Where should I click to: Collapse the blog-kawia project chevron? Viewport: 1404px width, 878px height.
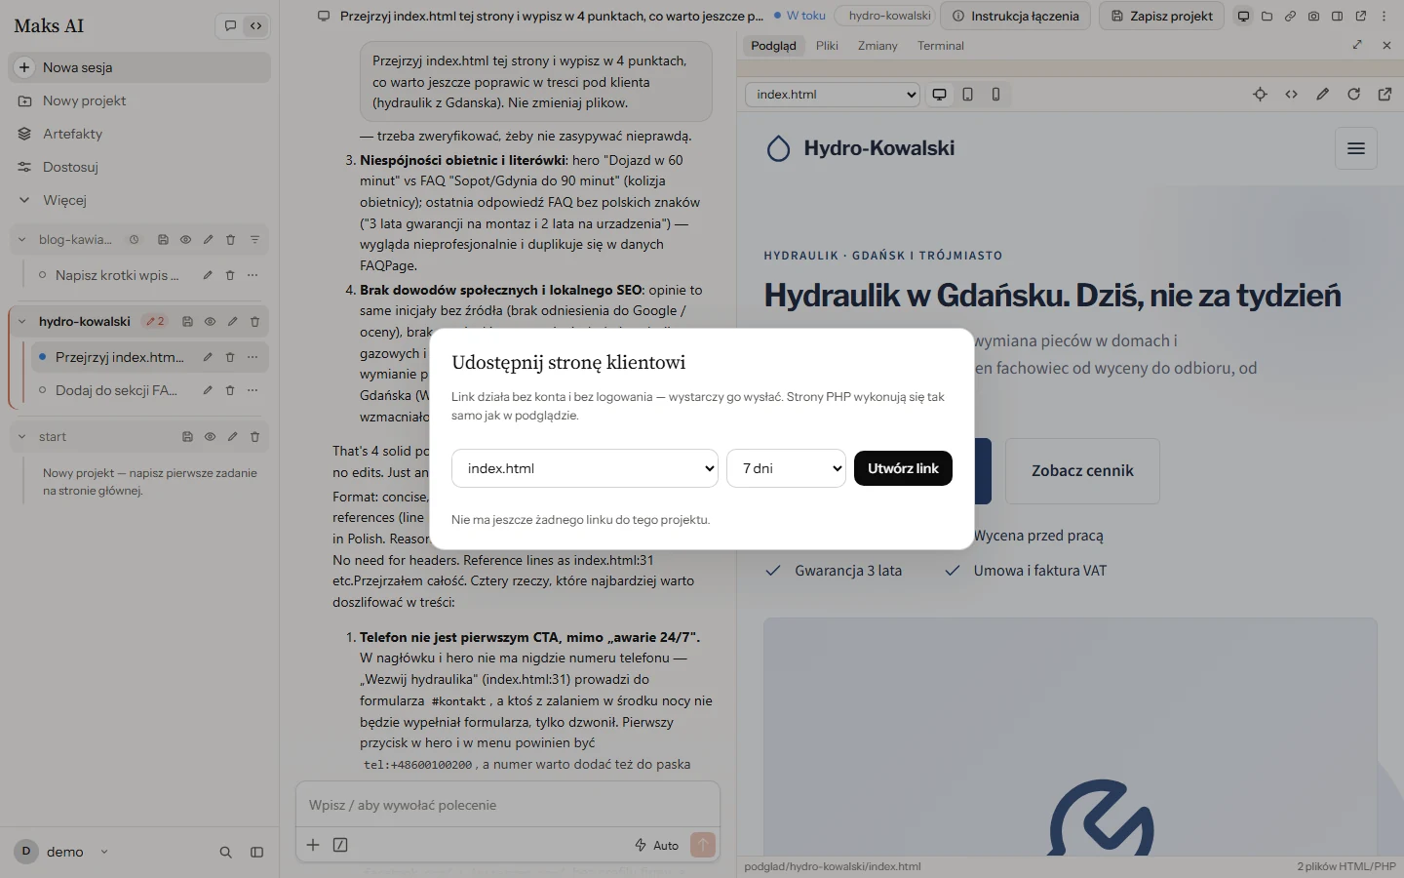point(21,240)
